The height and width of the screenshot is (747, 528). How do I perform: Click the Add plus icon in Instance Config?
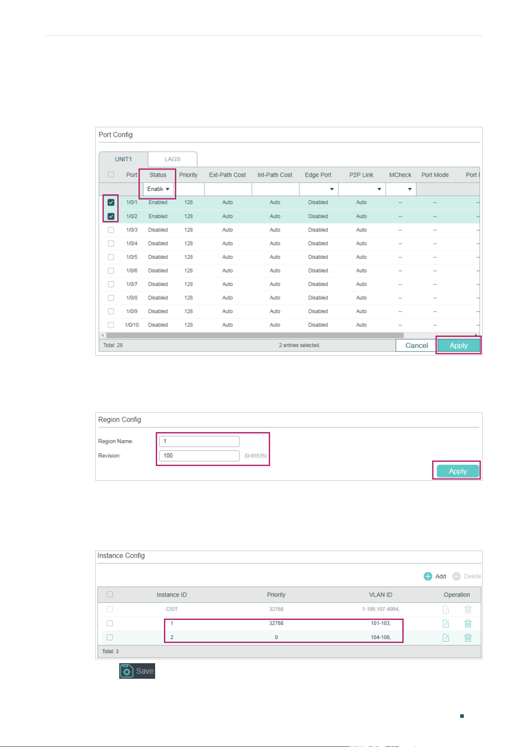[428, 576]
